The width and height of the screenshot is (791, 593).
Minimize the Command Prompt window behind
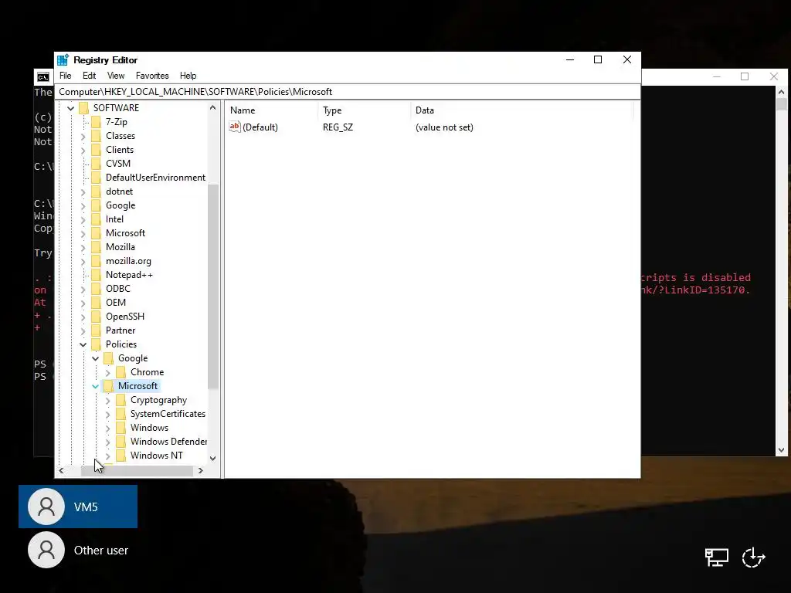click(x=716, y=76)
